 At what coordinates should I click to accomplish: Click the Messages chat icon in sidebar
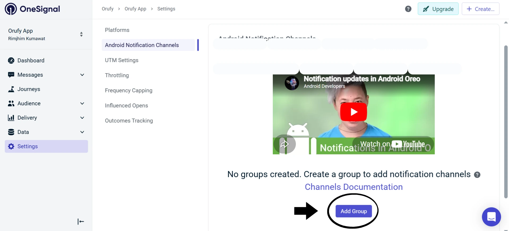[11, 75]
